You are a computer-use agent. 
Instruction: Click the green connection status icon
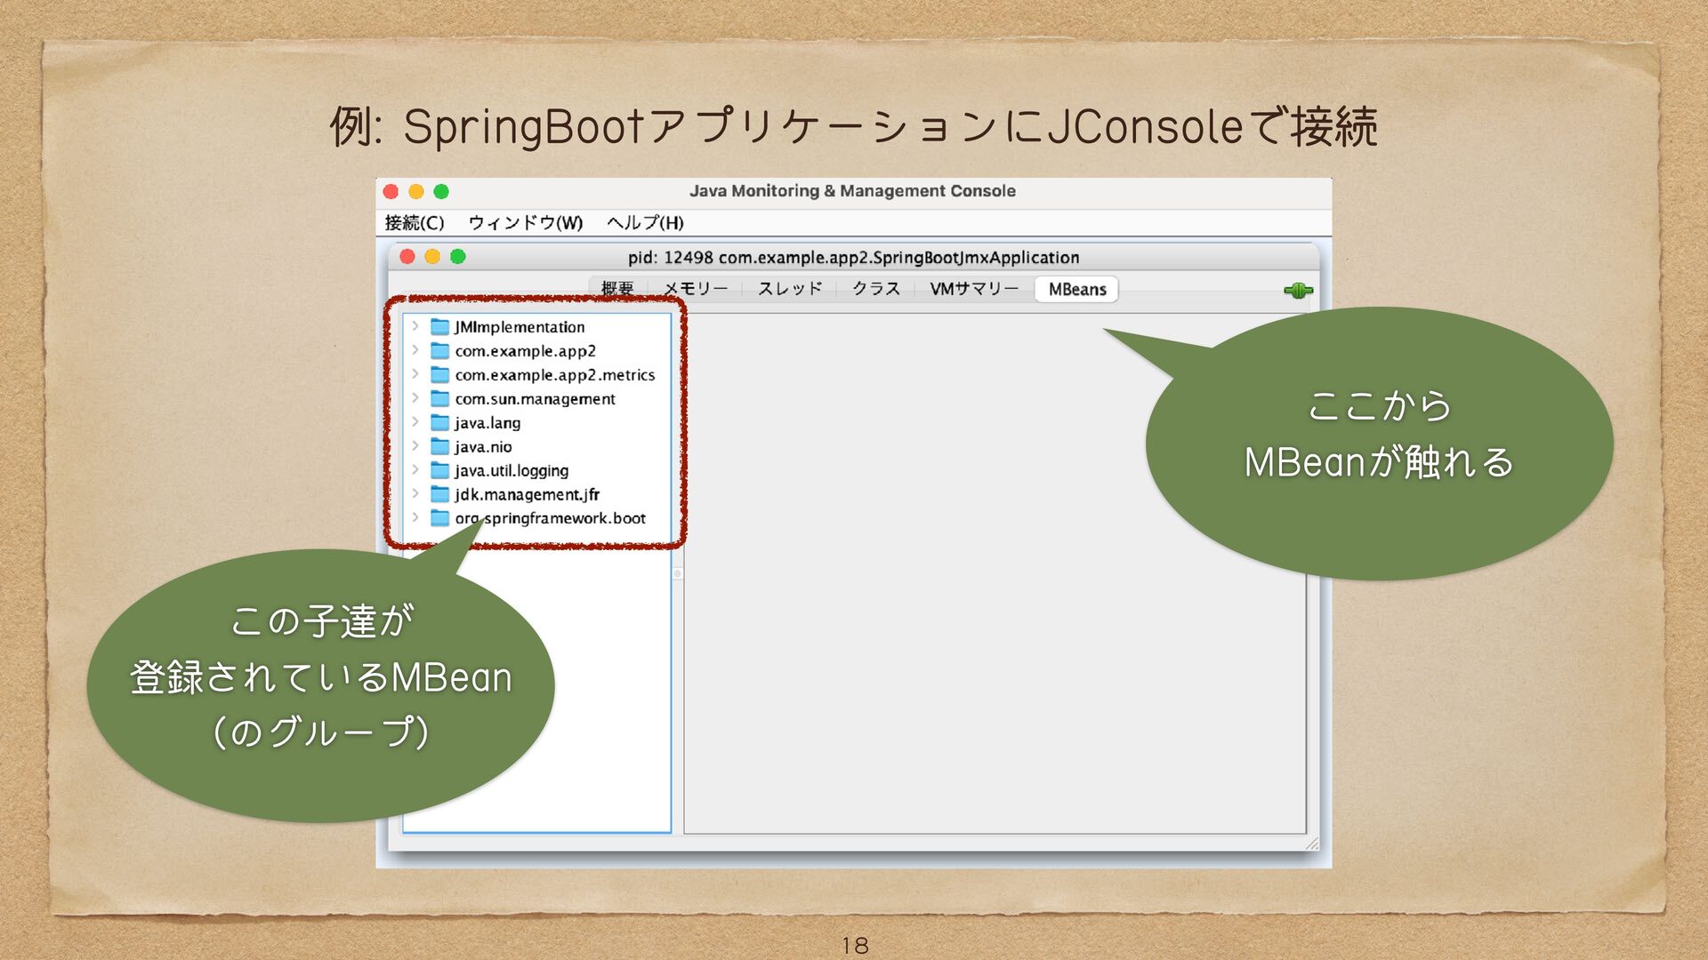click(1298, 291)
